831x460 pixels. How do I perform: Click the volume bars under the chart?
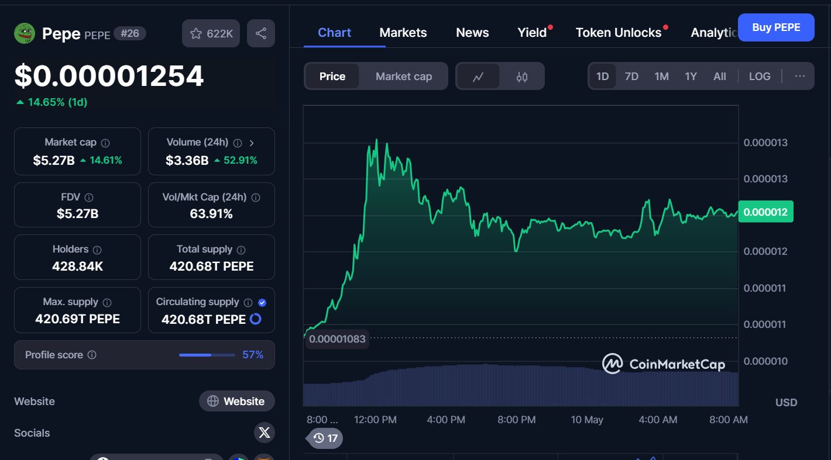pyautogui.click(x=520, y=385)
